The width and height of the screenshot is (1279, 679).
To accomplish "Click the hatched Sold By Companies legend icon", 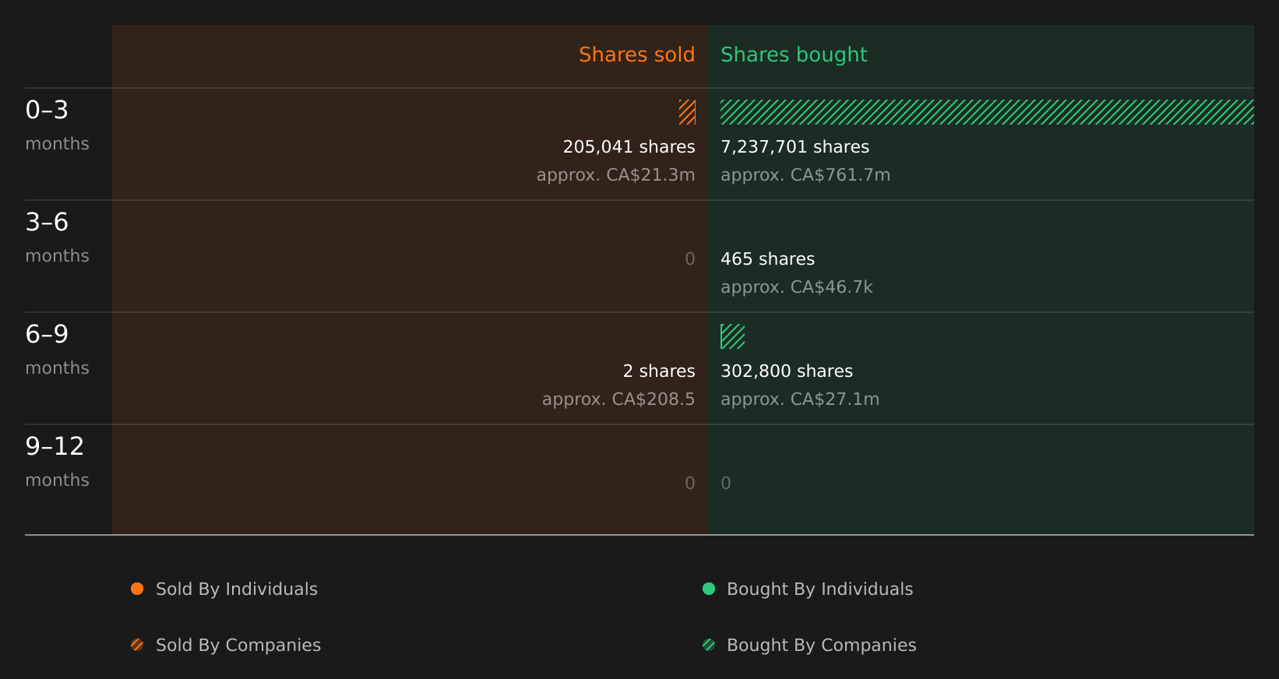I will click(x=137, y=645).
